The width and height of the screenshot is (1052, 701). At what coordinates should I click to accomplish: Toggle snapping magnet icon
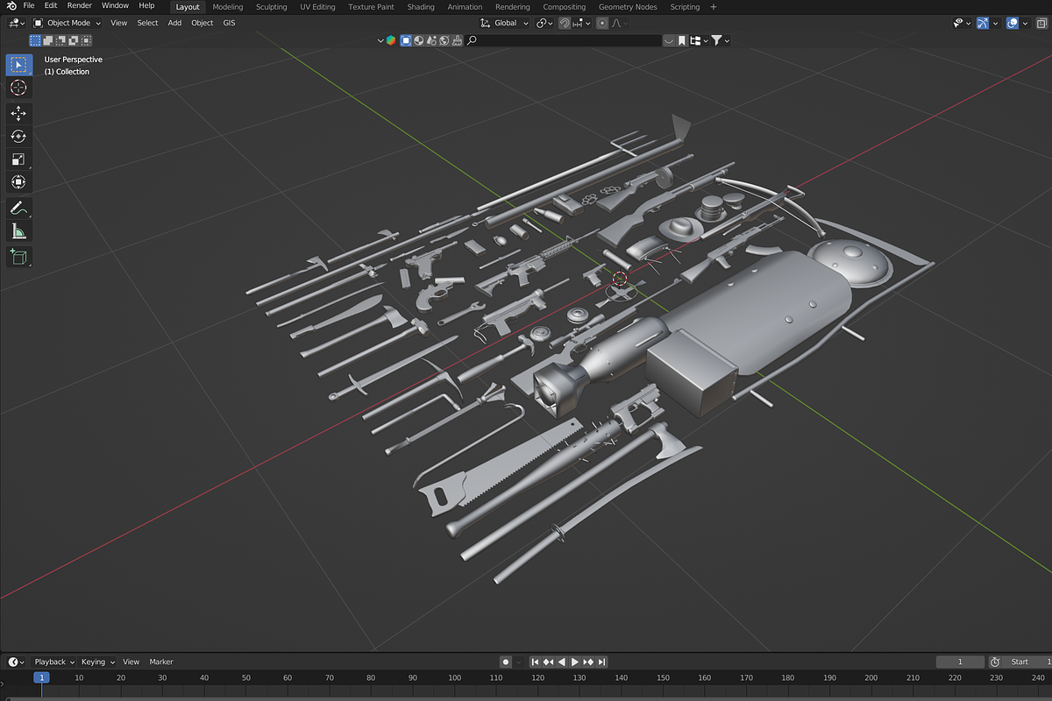[565, 23]
